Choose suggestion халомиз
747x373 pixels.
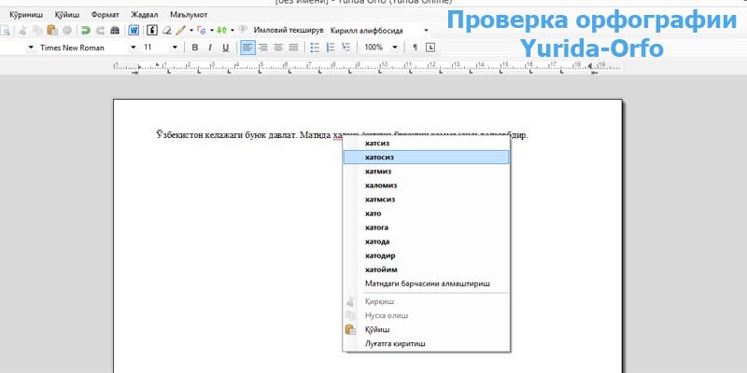(427, 185)
